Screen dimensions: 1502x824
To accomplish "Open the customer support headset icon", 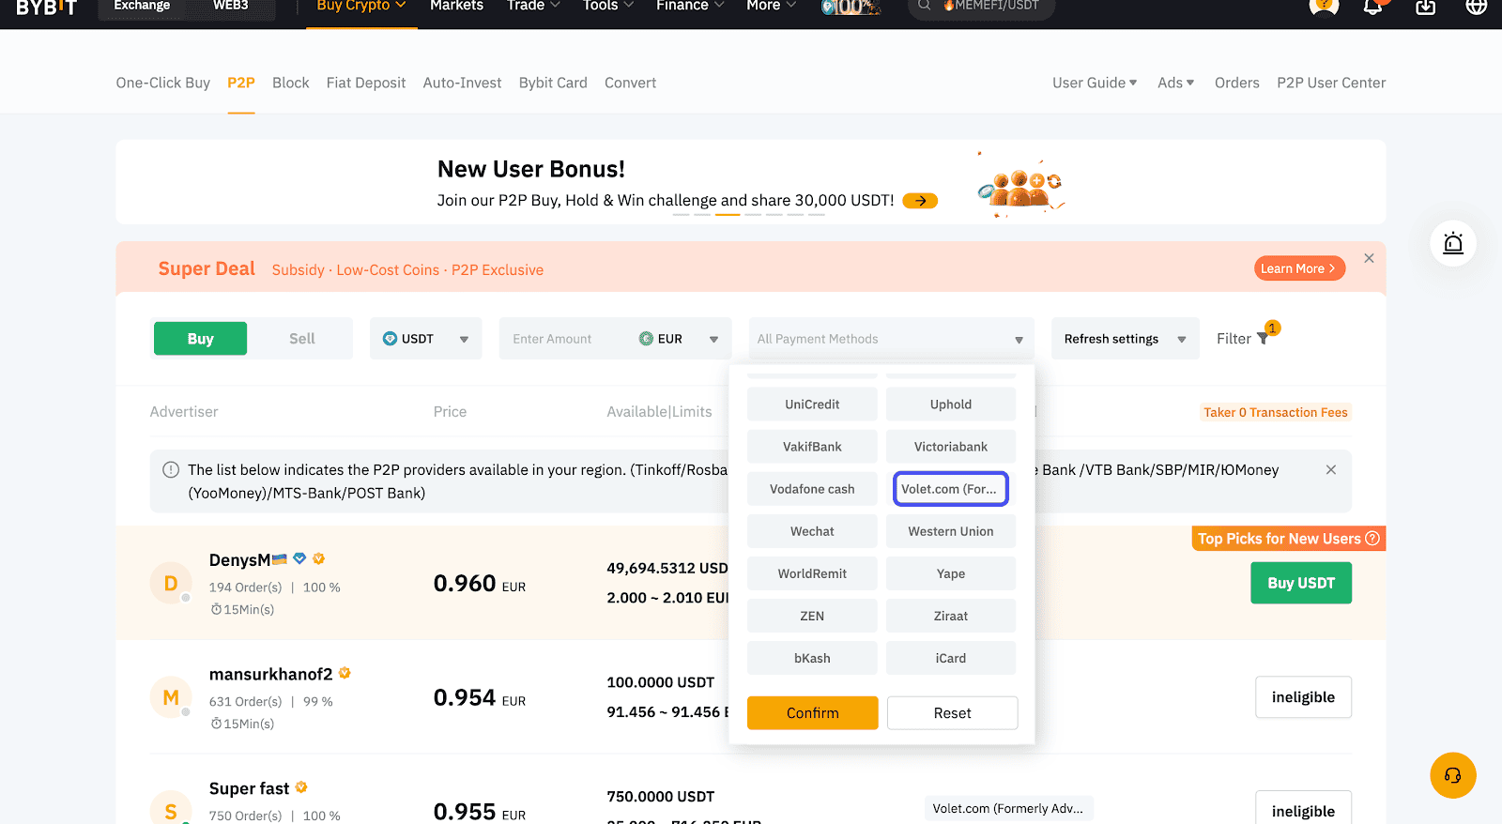I will coord(1453,775).
